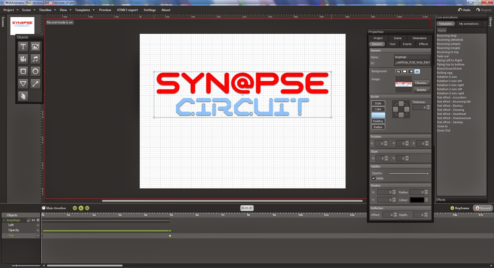Select the Video object tool
The image size is (494, 268).
(x=23, y=59)
